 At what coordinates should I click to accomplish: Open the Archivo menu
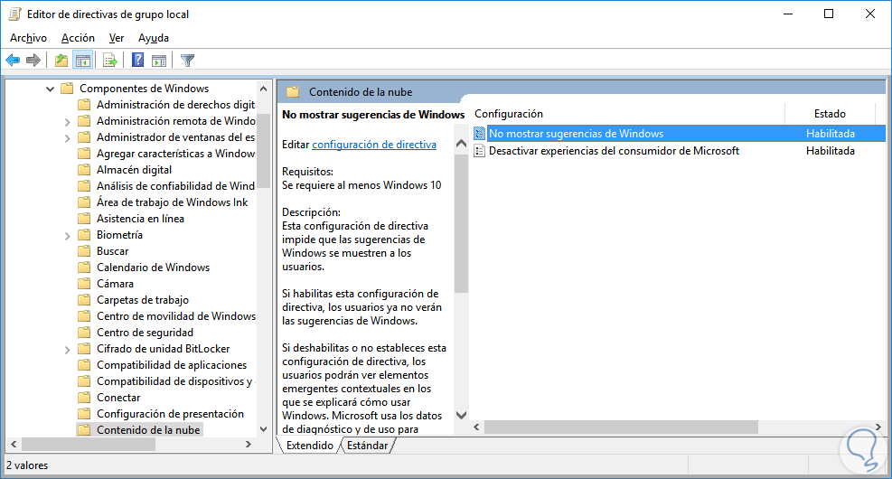point(28,38)
